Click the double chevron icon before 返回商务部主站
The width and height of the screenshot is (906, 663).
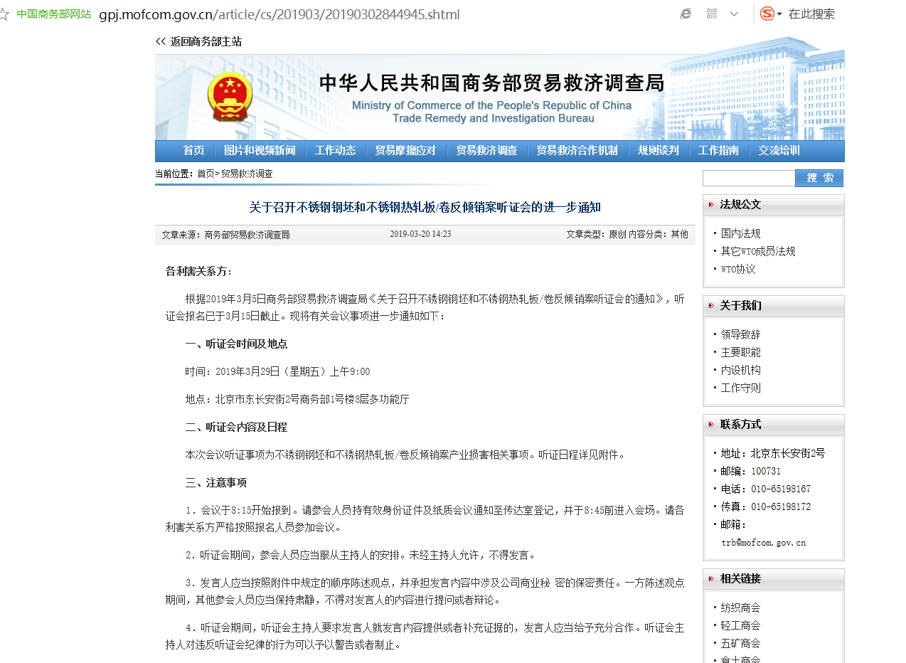click(161, 41)
